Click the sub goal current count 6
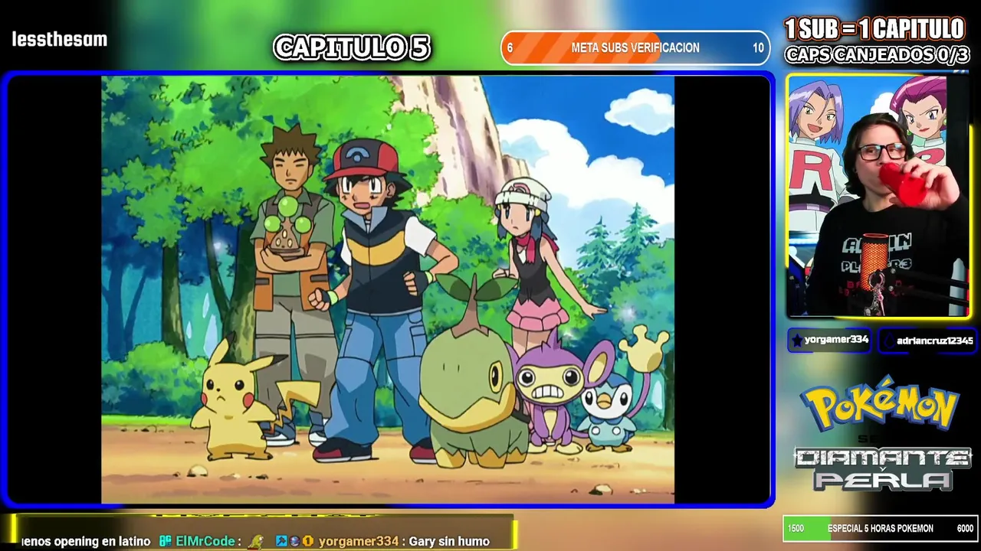 tap(510, 47)
